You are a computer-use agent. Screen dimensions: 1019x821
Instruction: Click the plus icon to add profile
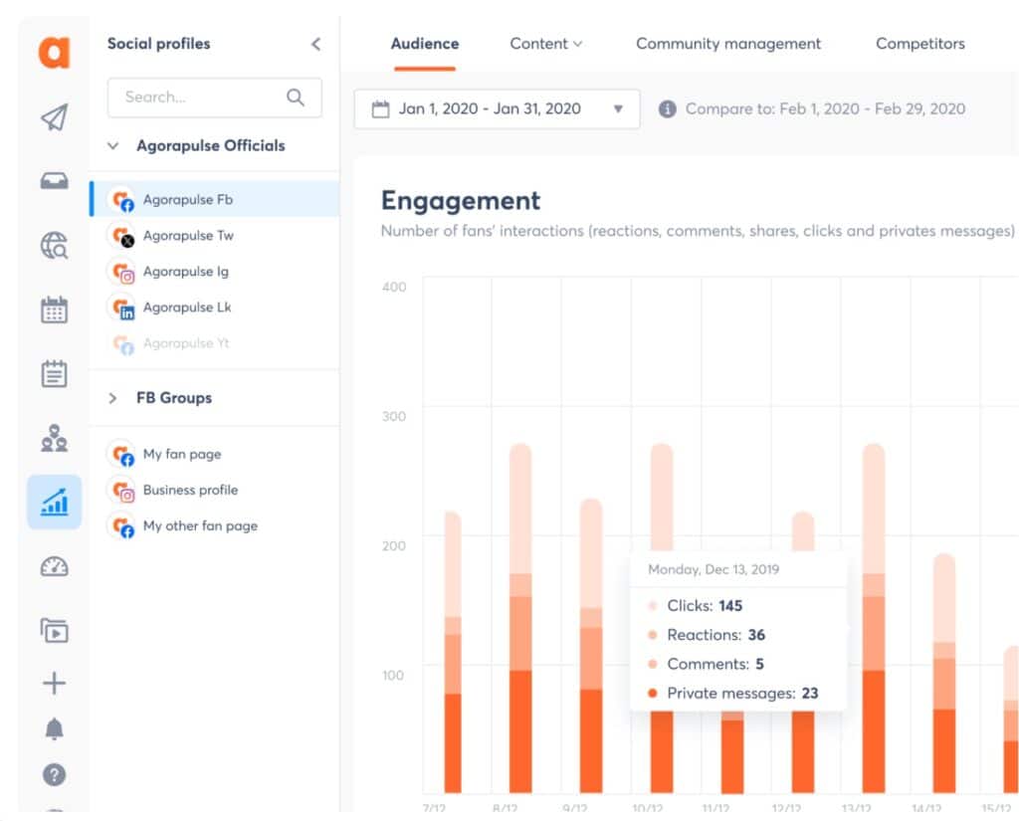[54, 684]
